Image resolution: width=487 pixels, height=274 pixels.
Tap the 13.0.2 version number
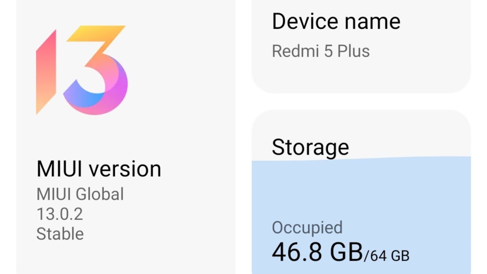click(60, 214)
